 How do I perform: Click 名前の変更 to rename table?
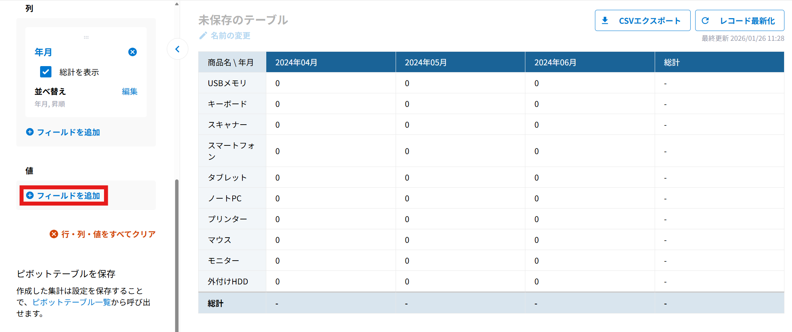pos(230,36)
